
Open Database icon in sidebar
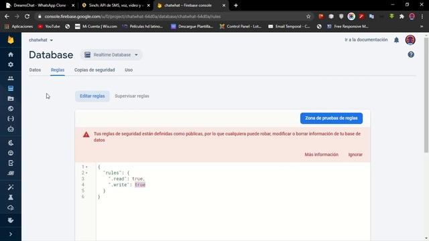[11, 88]
